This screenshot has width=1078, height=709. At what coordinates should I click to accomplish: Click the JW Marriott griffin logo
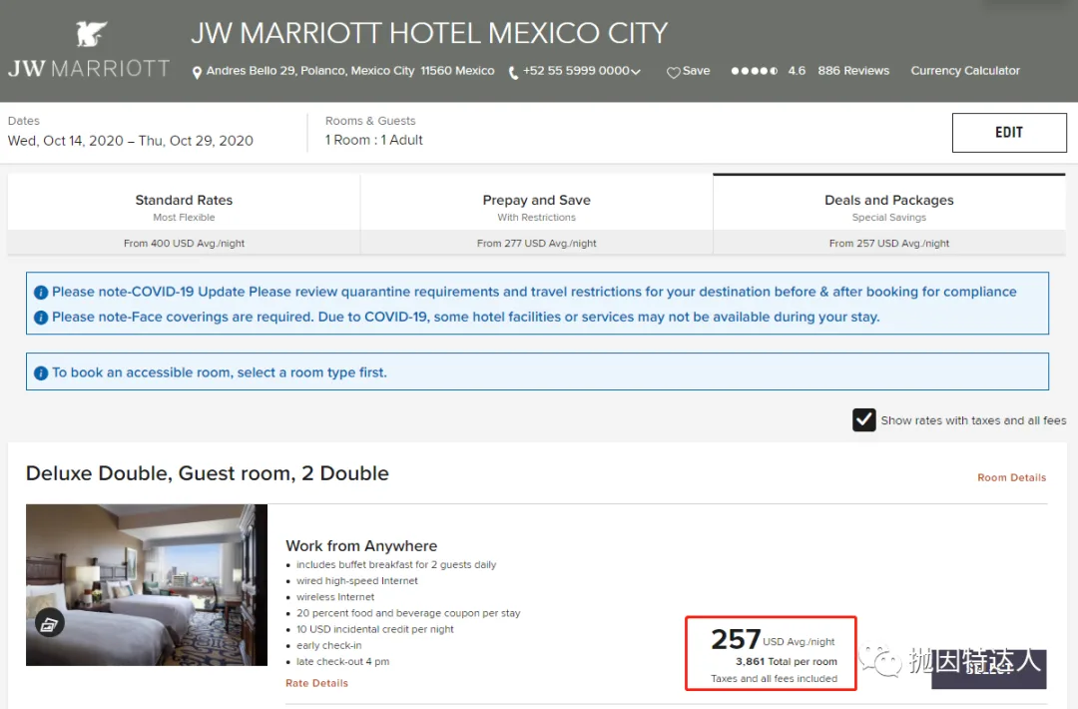91,33
